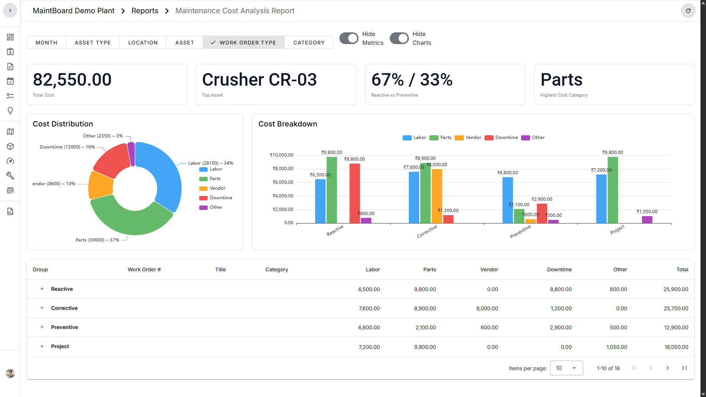Toggle the Hide Metrics switch
The height and width of the screenshot is (397, 706).
click(x=349, y=38)
